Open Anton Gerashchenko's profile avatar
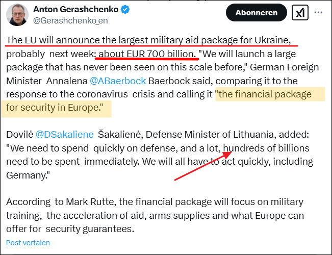This screenshot has height=255, width=332. [17, 14]
